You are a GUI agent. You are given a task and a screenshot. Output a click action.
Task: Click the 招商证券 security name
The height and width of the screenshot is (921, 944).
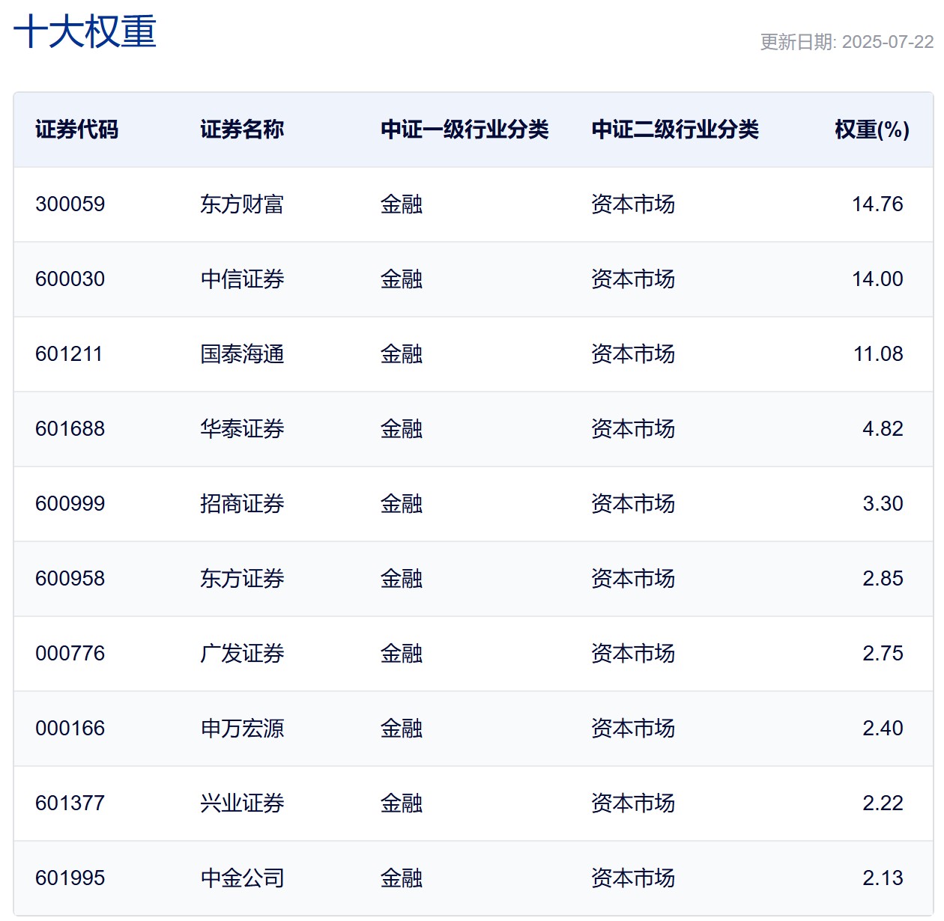241,504
